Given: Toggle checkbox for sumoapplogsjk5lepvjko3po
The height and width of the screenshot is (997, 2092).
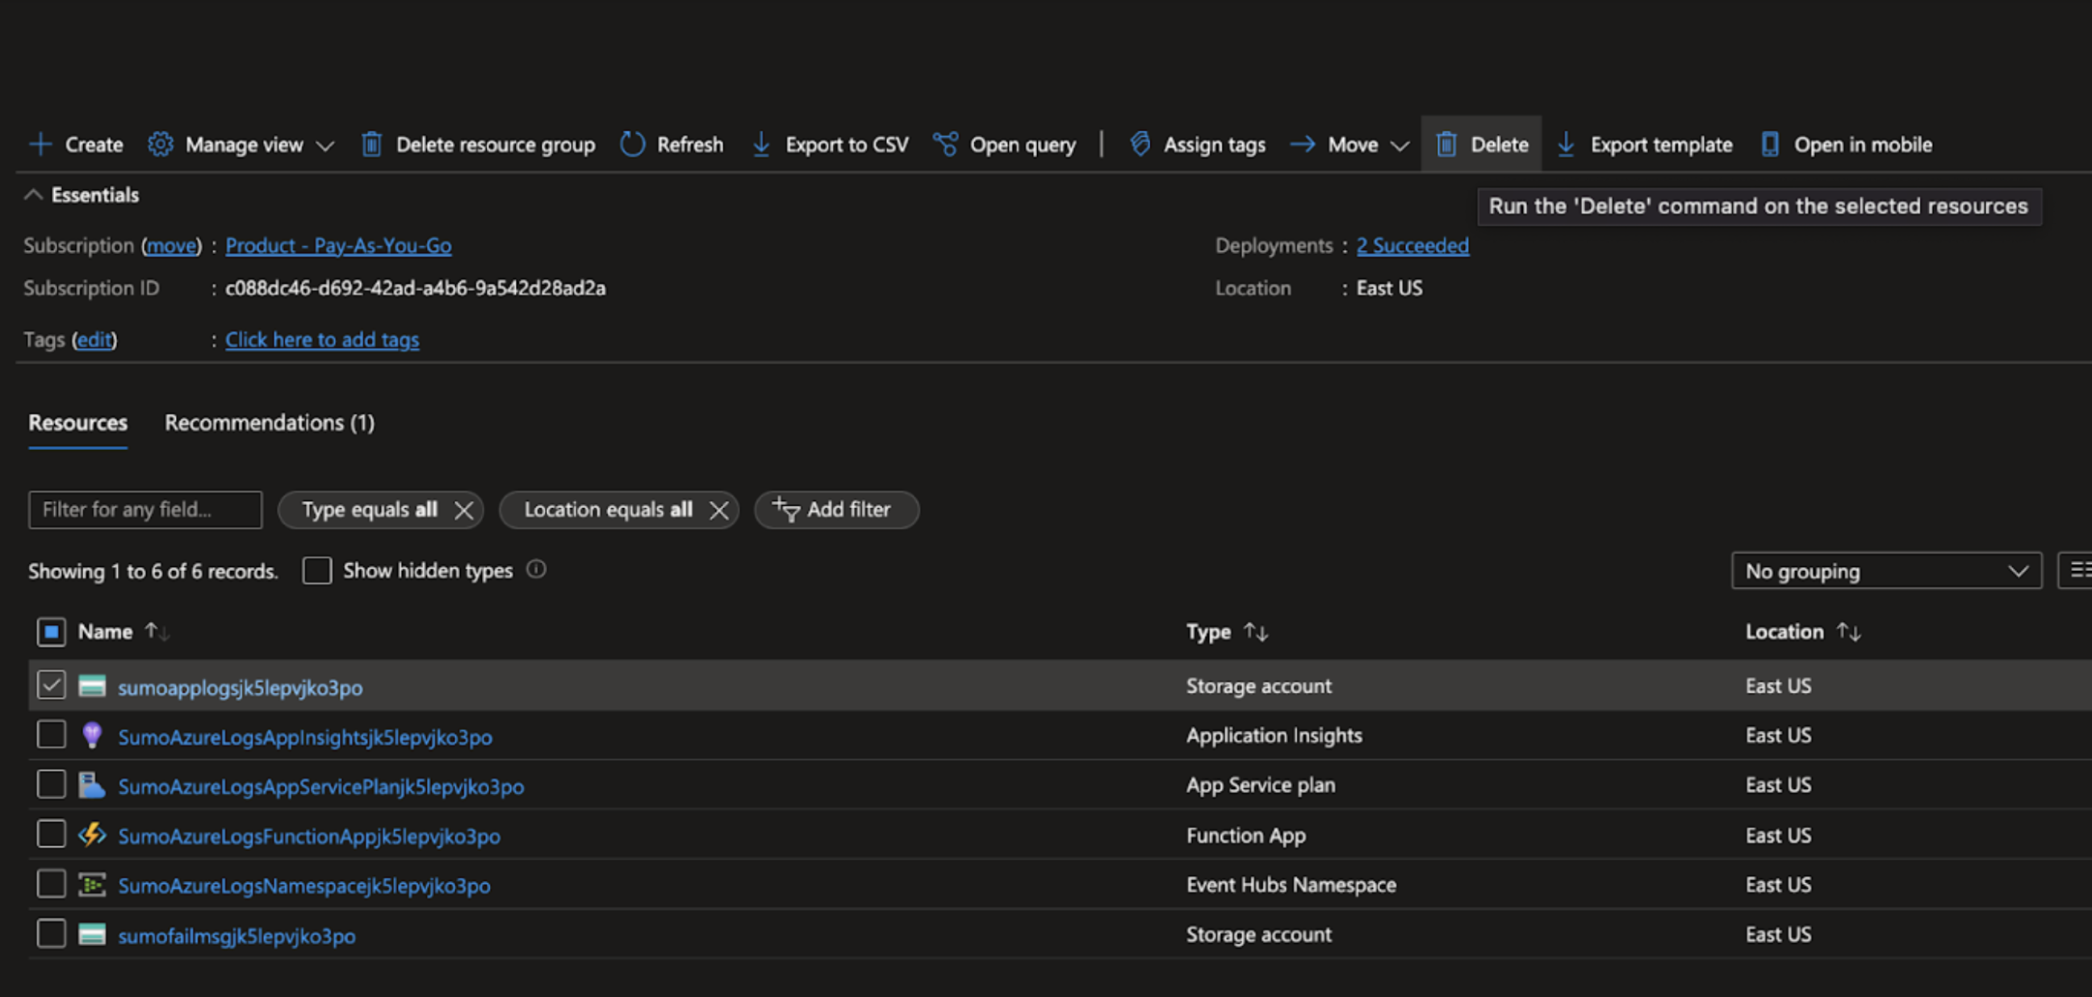Looking at the screenshot, I should click(x=49, y=685).
